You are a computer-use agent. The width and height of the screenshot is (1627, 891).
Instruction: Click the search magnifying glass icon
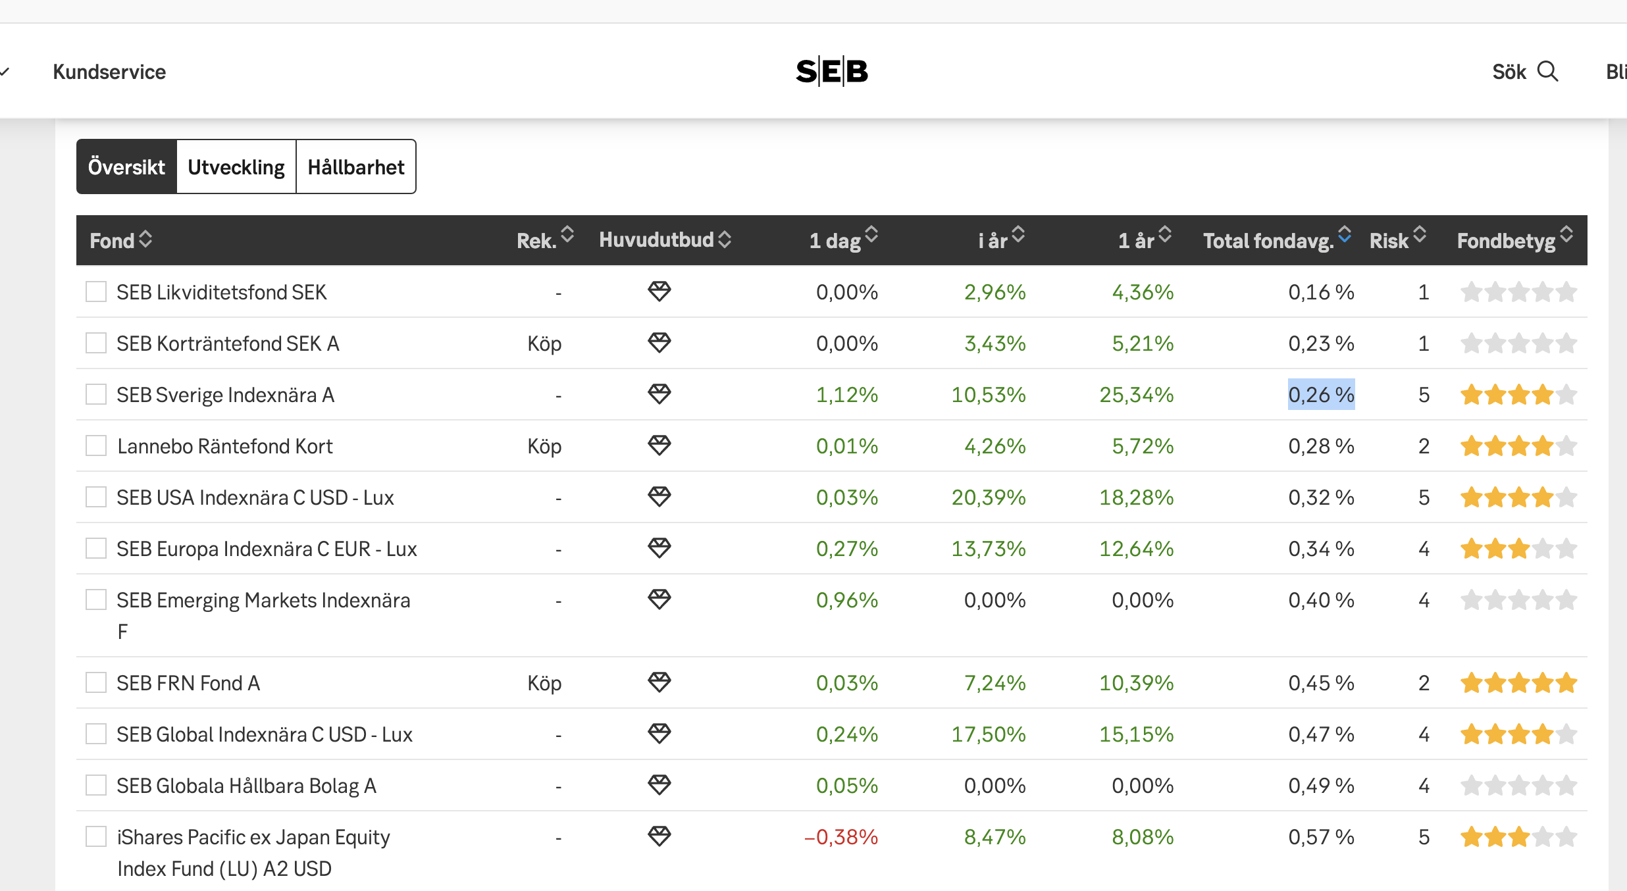1547,71
